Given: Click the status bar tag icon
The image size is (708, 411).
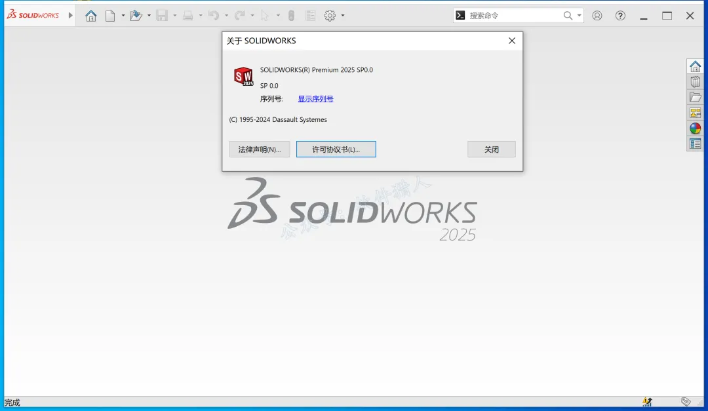Looking at the screenshot, I should point(686,402).
